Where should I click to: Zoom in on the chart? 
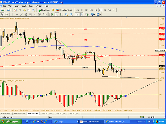click(67, 15)
